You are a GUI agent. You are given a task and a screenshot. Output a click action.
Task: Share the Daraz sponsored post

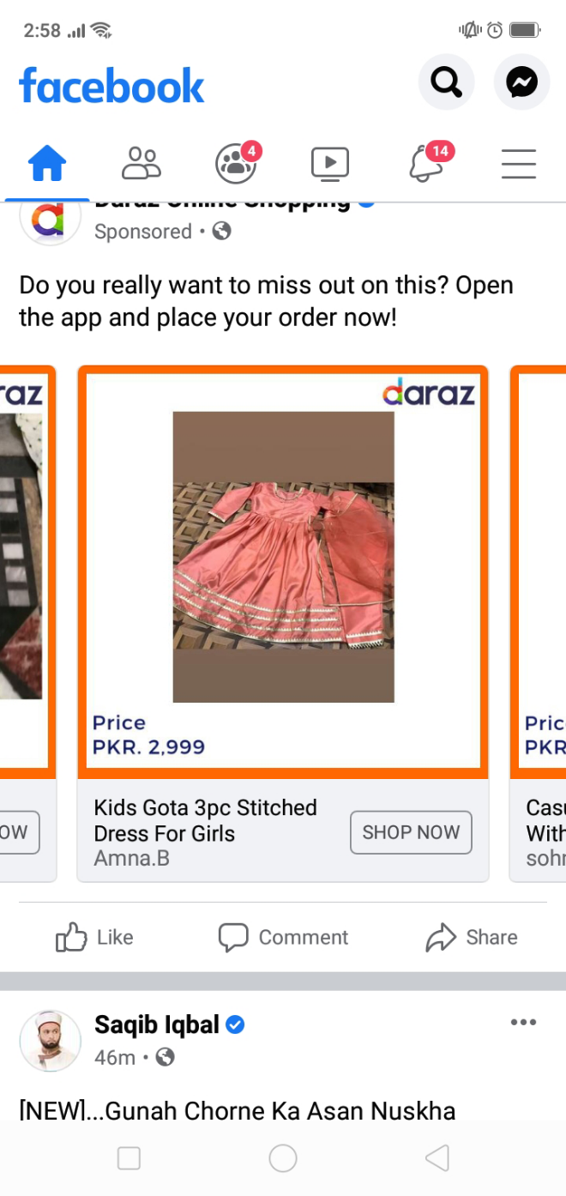point(472,937)
